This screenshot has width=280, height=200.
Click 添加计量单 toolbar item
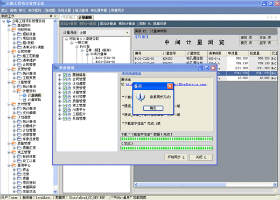click(x=108, y=24)
